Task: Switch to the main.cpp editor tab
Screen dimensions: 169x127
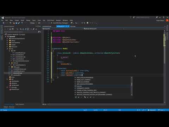Action: (x=73, y=26)
